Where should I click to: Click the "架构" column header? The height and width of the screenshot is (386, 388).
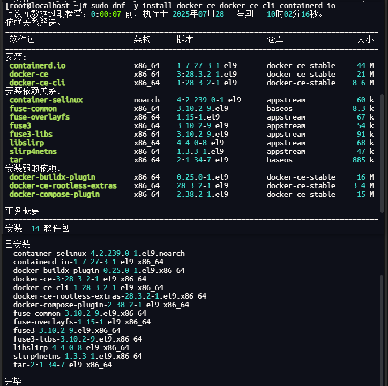tap(142, 40)
